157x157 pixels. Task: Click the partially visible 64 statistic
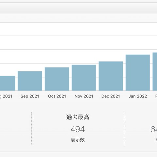154,129
